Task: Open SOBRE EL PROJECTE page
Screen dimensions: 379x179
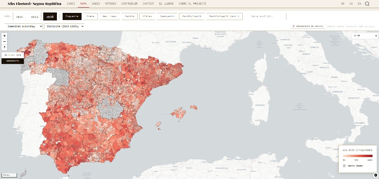Action: tap(192, 4)
